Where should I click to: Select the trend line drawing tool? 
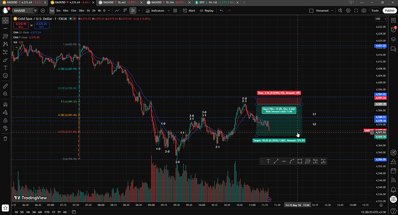click(x=5, y=28)
